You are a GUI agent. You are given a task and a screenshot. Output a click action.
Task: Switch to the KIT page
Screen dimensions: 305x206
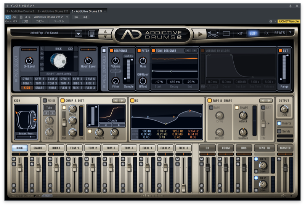[240, 34]
